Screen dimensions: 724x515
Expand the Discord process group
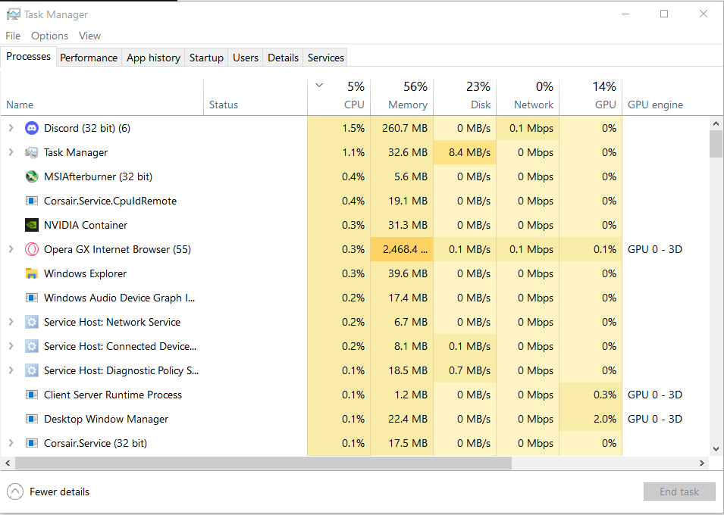pos(11,128)
